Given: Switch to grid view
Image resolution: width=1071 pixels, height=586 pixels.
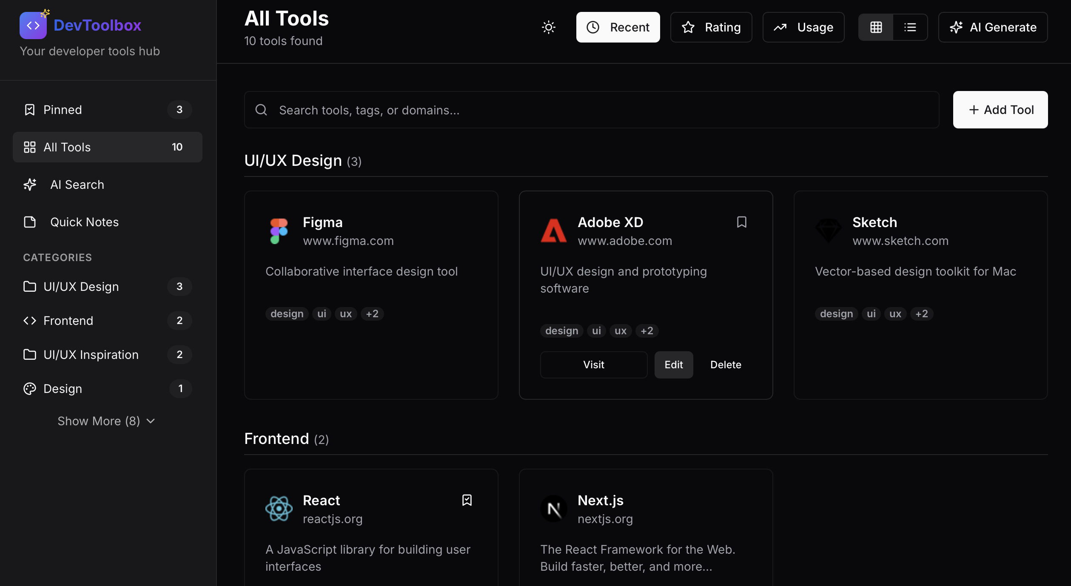Looking at the screenshot, I should click(876, 27).
